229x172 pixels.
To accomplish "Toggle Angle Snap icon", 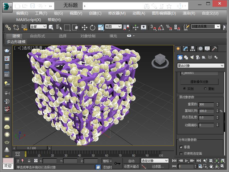I will pos(161,27).
